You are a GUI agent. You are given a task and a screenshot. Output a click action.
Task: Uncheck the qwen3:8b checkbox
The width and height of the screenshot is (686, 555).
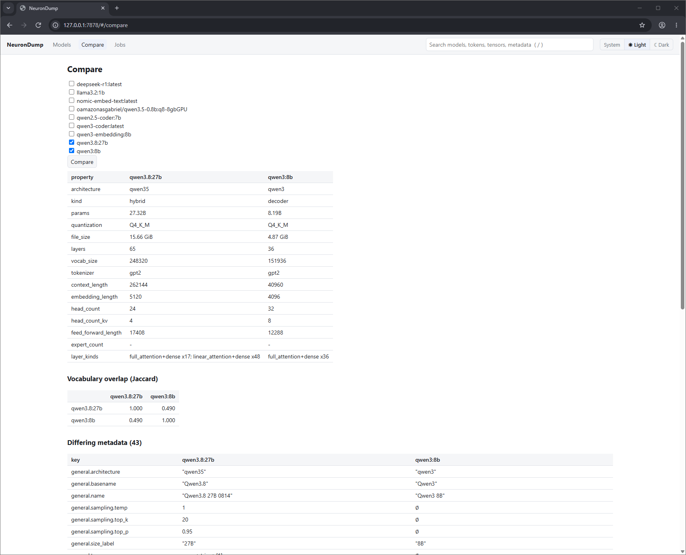coord(71,151)
